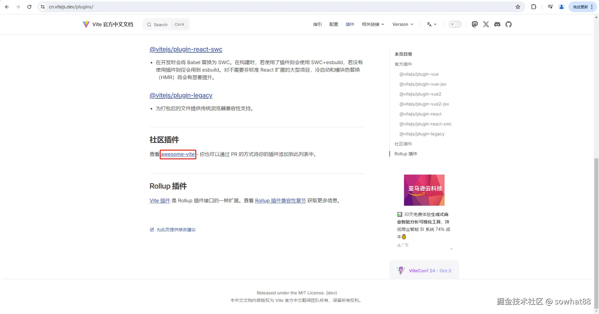Open the X (Twitter) social link
The width and height of the screenshot is (599, 314).
(486, 24)
